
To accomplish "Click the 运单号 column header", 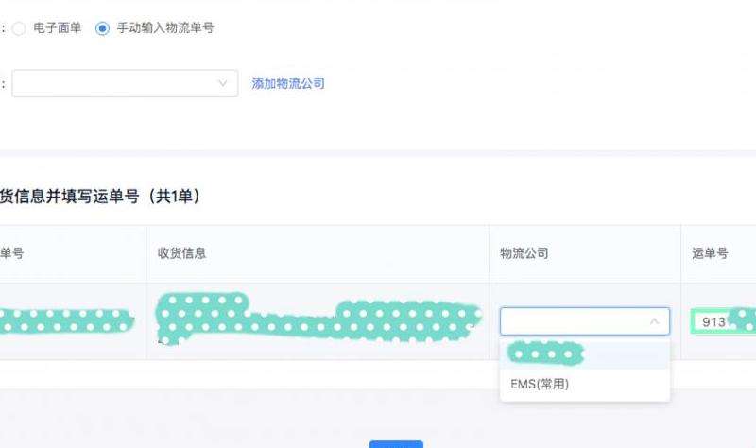I will 710,253.
